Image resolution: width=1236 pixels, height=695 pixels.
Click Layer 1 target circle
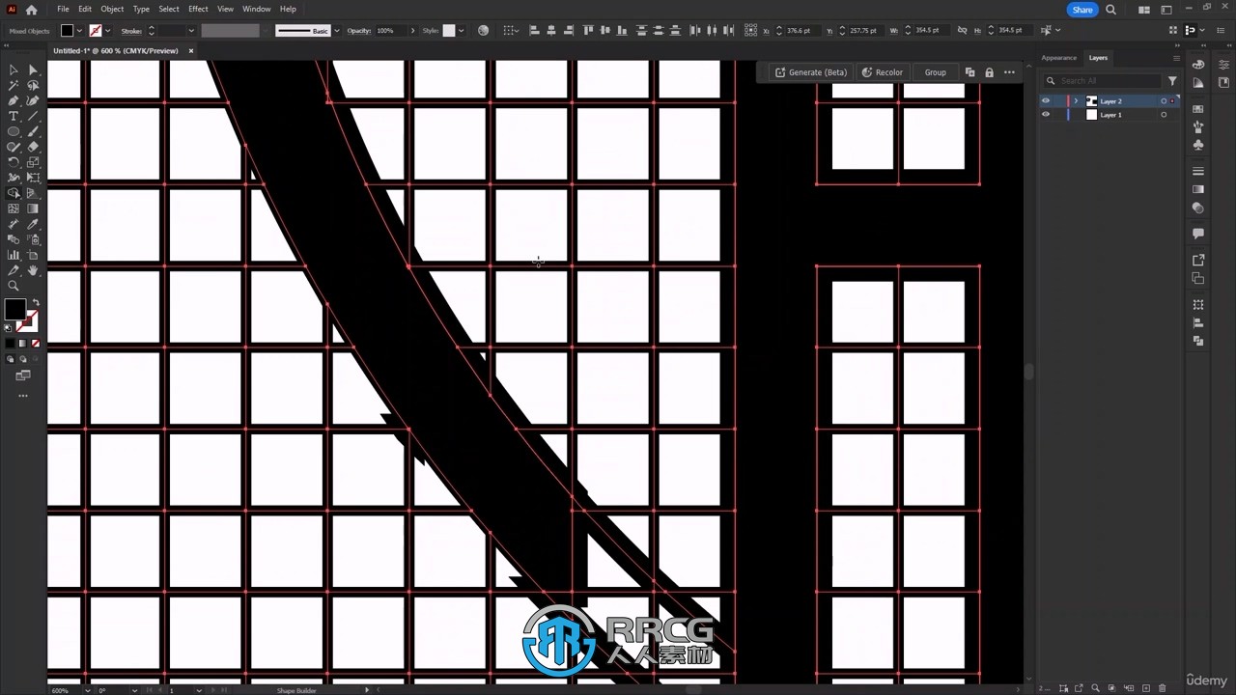[1164, 115]
